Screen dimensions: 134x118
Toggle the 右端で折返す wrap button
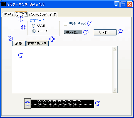pyautogui.click(x=37, y=44)
